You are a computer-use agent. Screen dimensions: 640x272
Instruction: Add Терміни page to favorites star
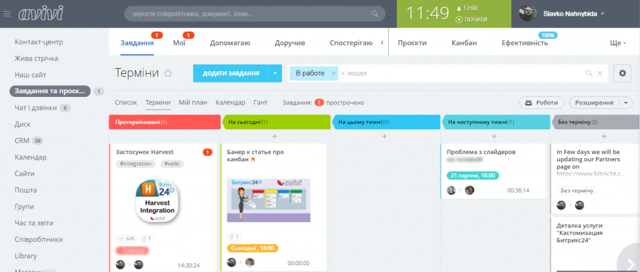click(167, 74)
